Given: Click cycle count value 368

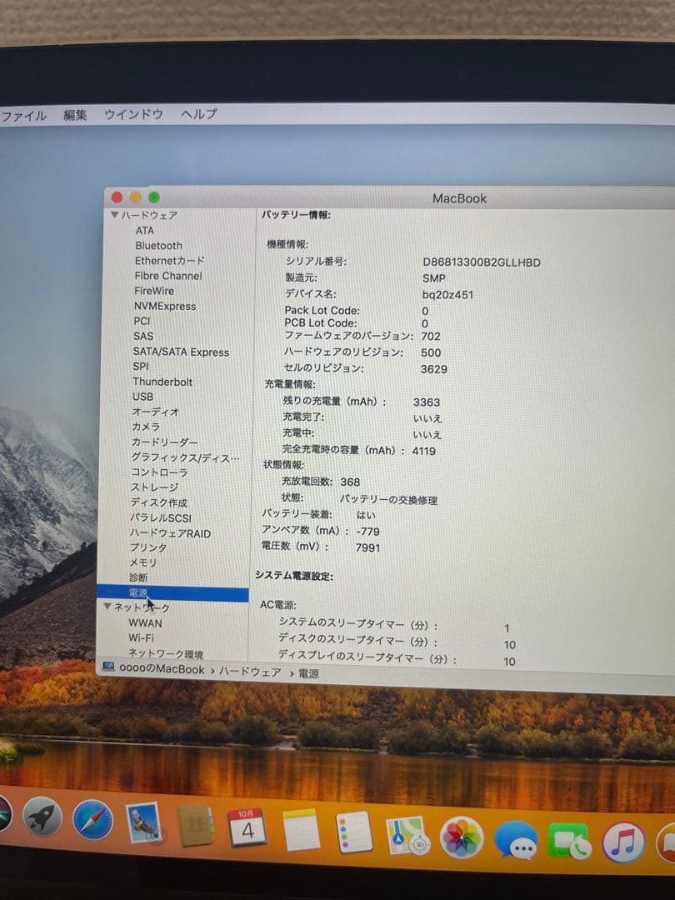Looking at the screenshot, I should (x=350, y=482).
